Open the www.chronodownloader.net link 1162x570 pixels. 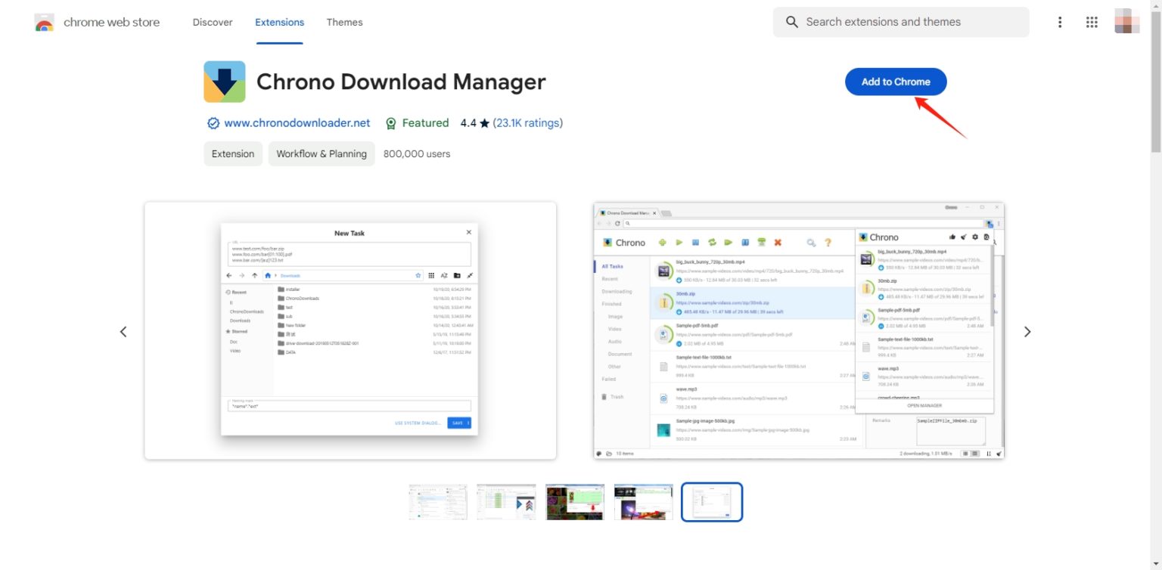(x=299, y=122)
